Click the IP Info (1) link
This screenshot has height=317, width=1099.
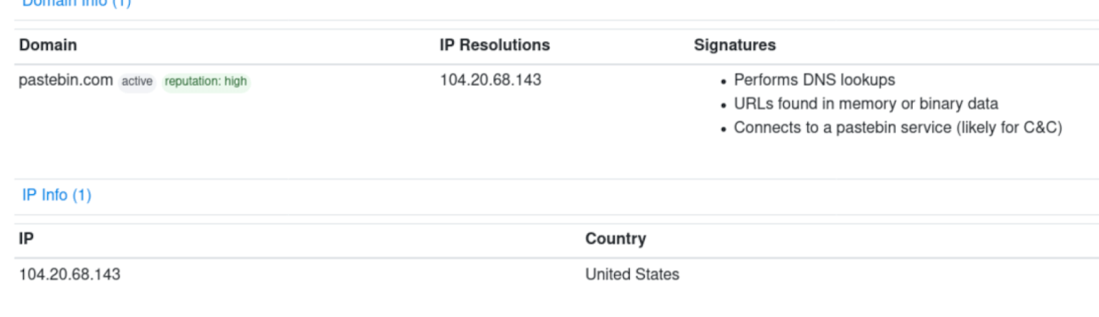coord(56,195)
